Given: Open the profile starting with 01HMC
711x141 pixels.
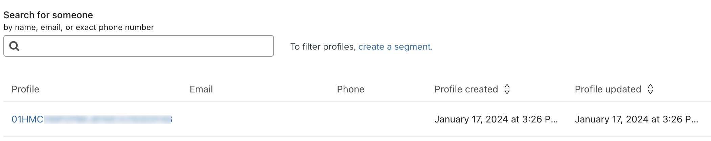Looking at the screenshot, I should pyautogui.click(x=27, y=119).
